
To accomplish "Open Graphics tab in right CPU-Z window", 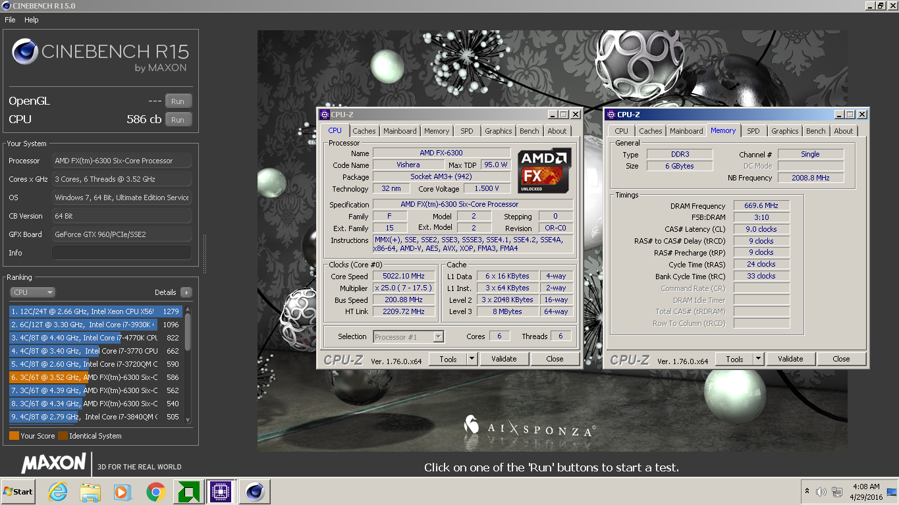I will click(785, 131).
